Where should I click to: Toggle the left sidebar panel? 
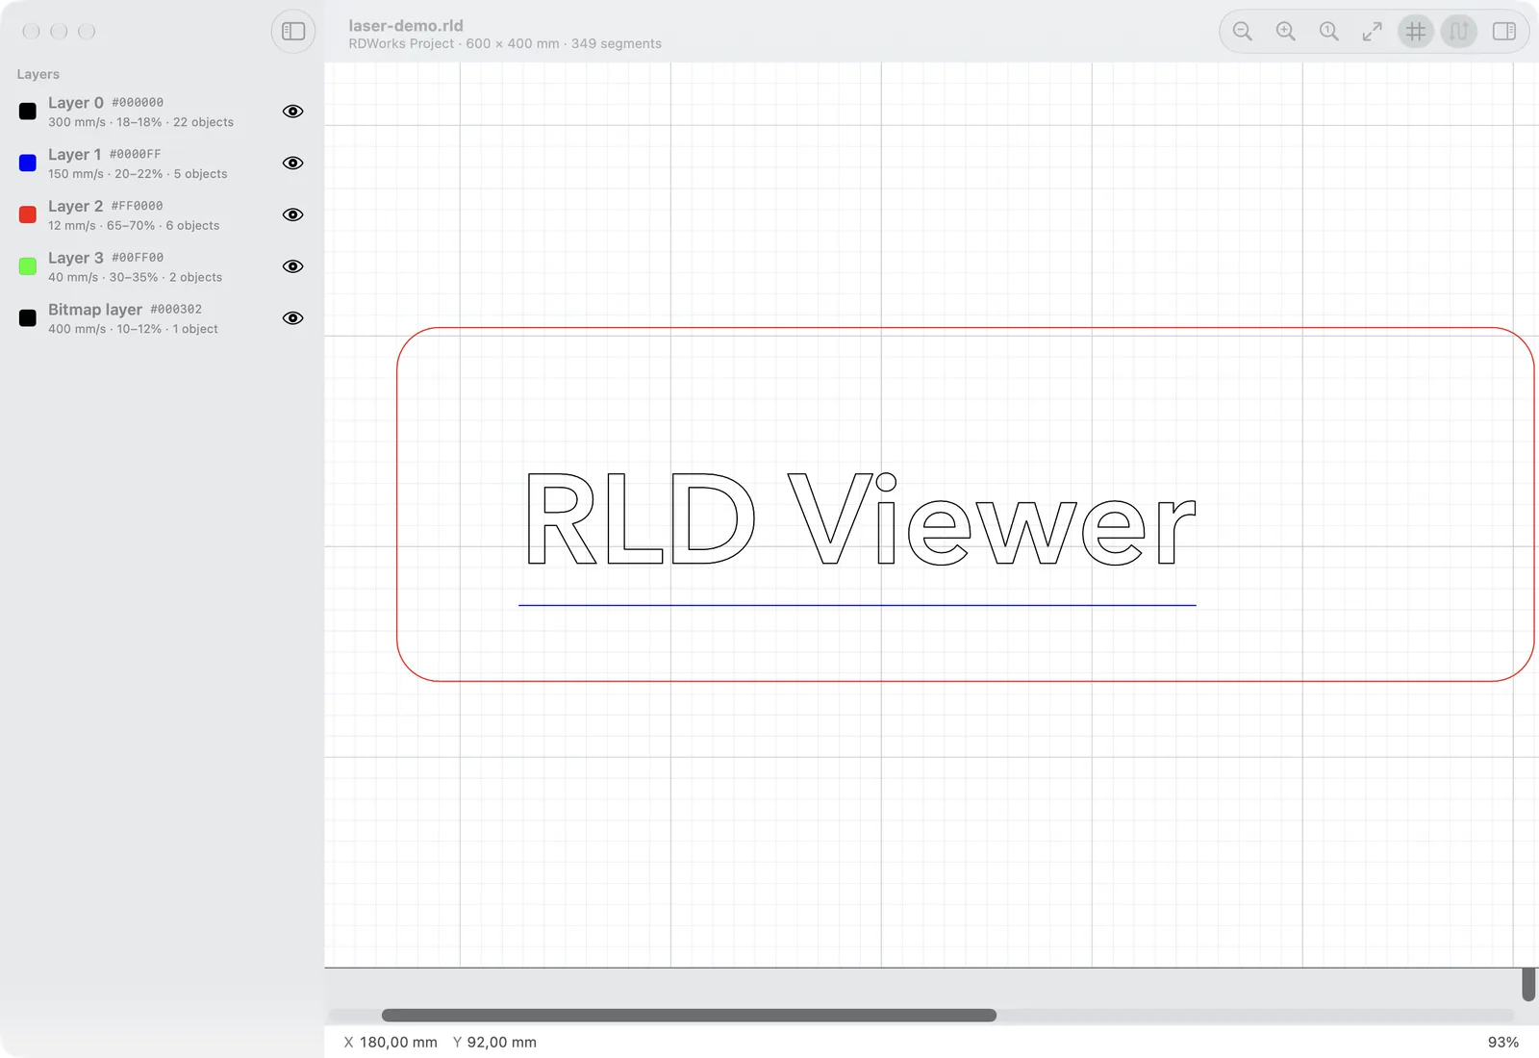click(293, 32)
